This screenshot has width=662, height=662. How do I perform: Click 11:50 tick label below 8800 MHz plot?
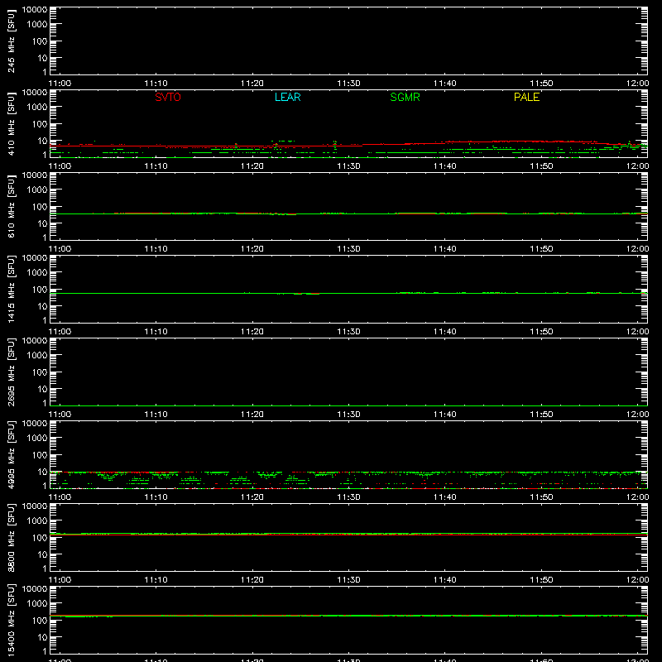click(x=541, y=580)
